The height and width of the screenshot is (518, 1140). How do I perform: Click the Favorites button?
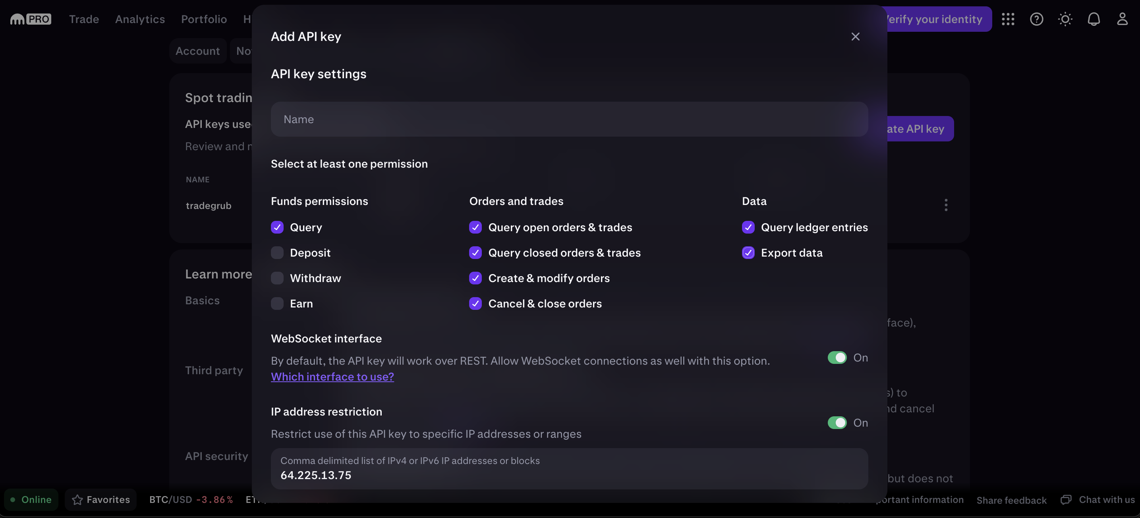coord(101,499)
